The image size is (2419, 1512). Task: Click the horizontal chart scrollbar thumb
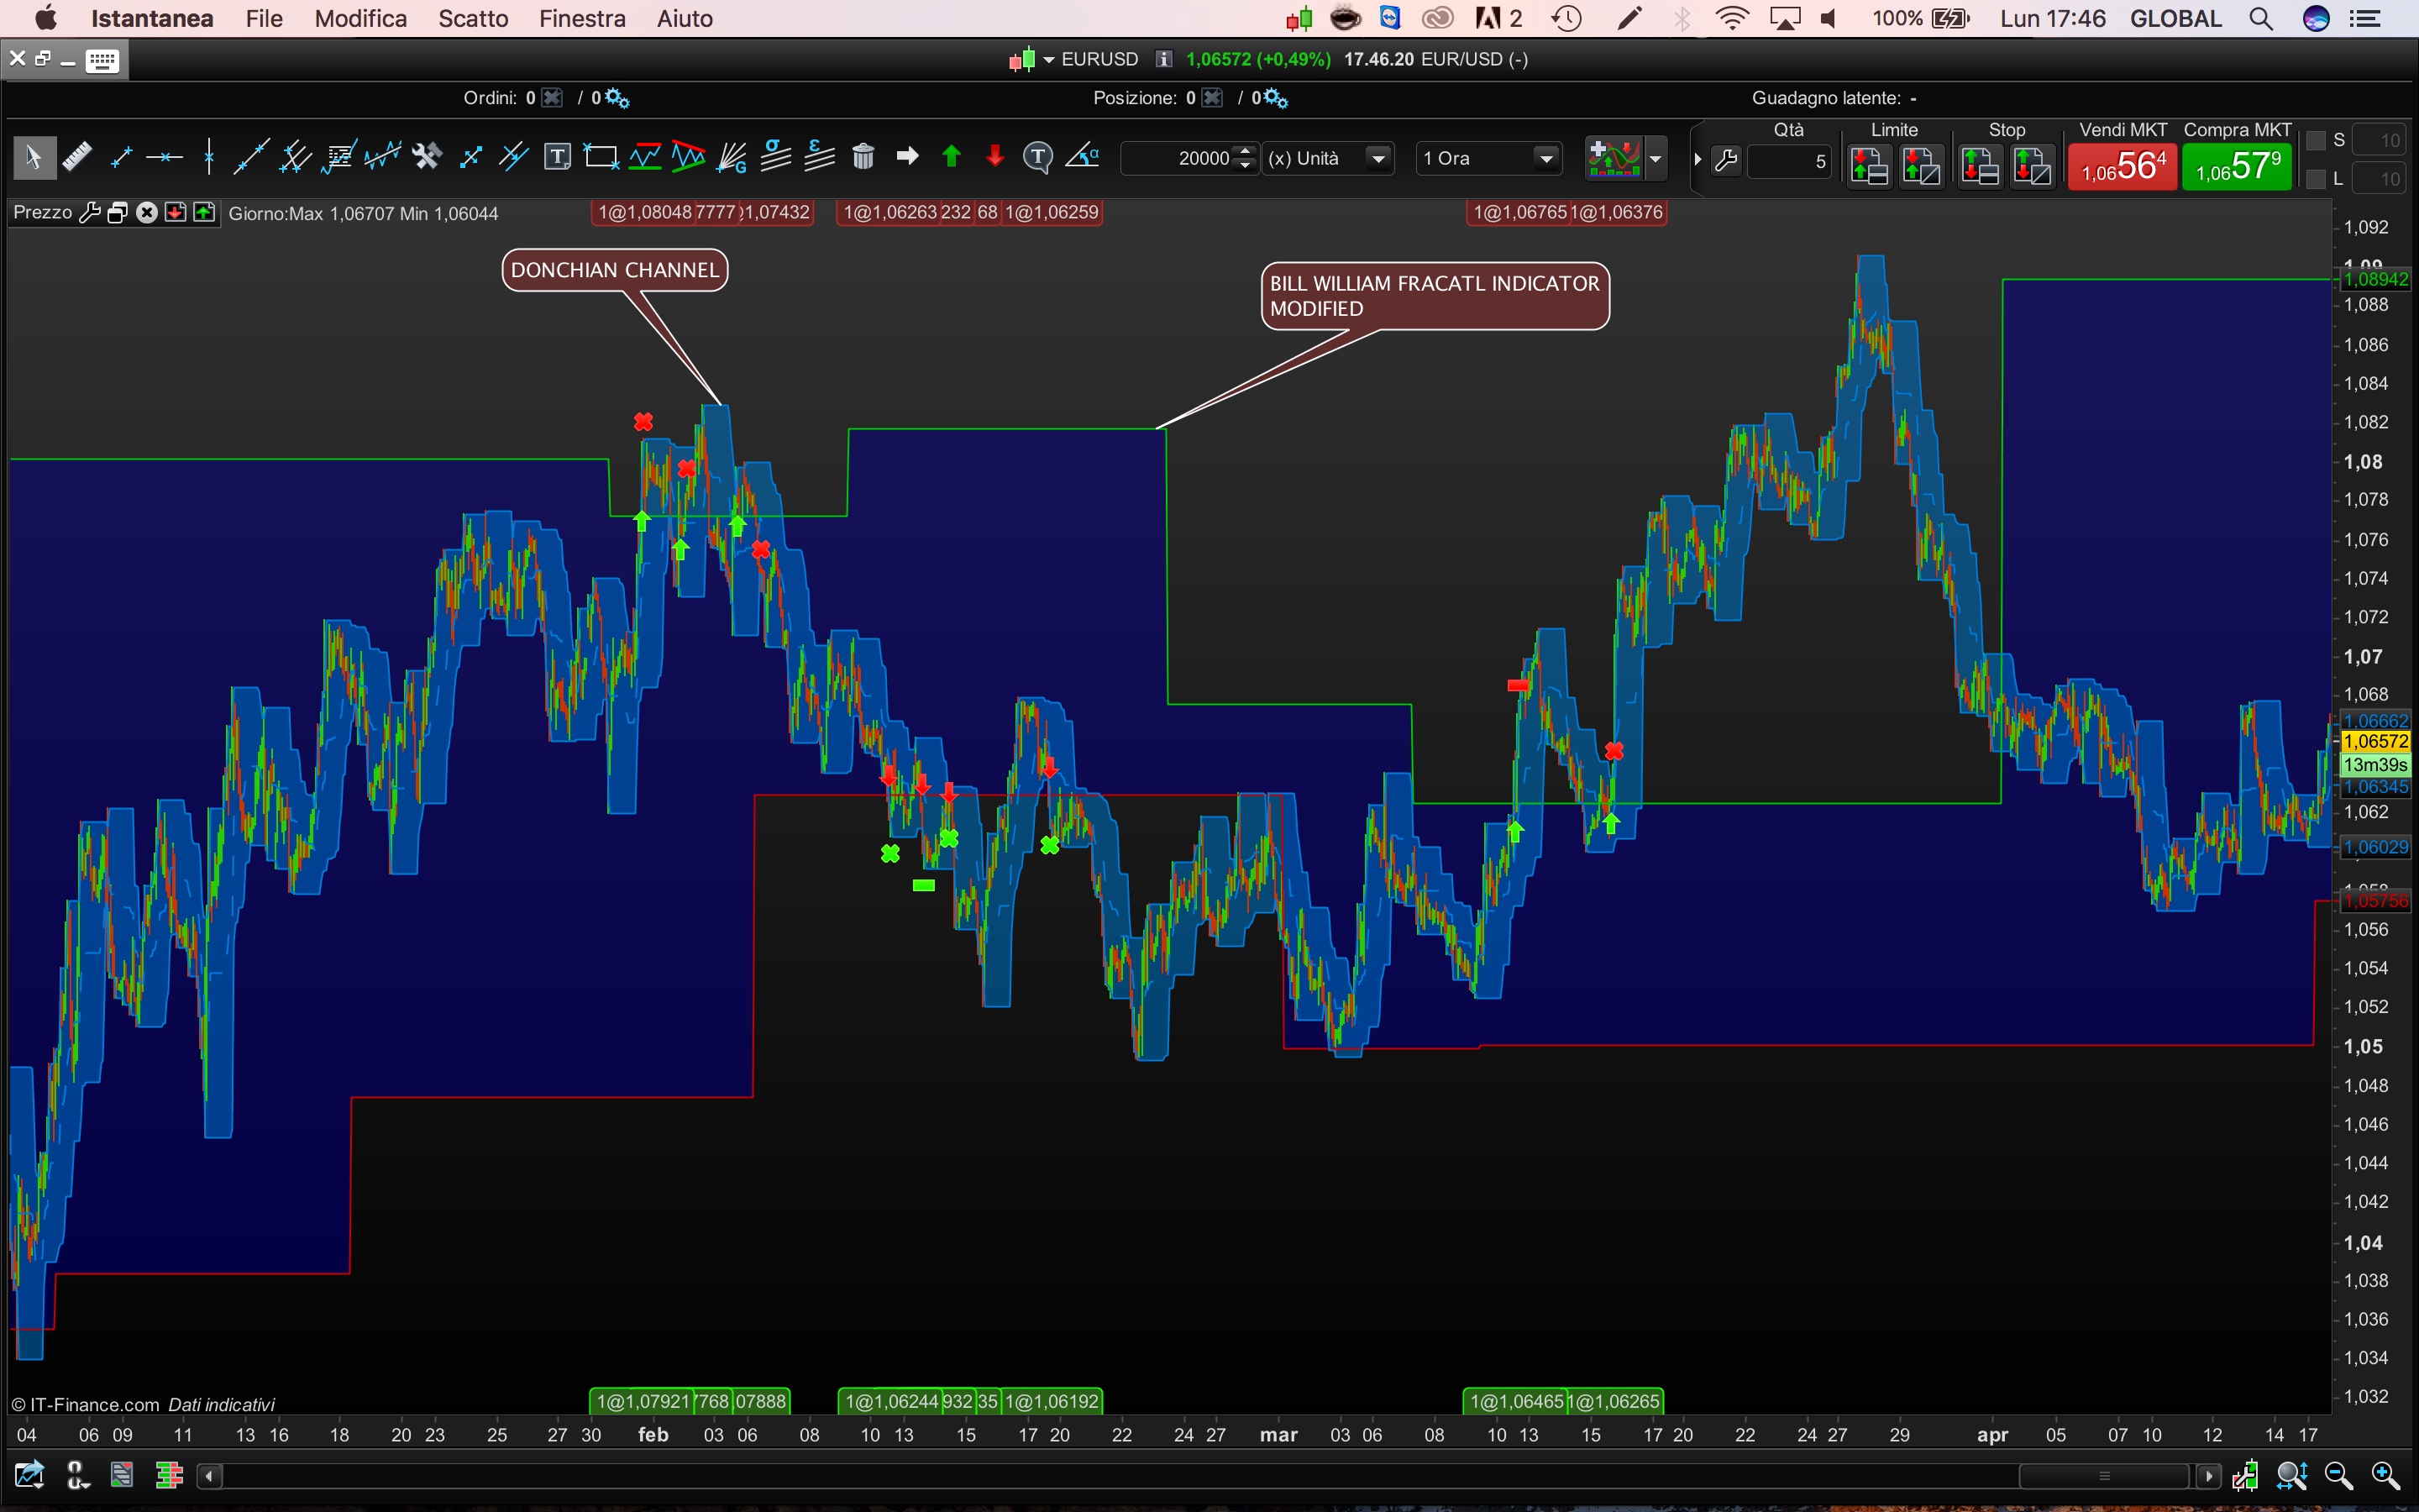pos(2103,1475)
